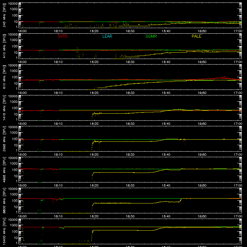Click the 17:00 tick label under 245 MHz panel
This screenshot has height=247, width=247.
tap(238, 31)
